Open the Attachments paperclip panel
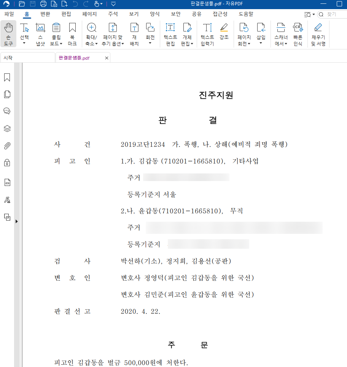 (x=7, y=146)
